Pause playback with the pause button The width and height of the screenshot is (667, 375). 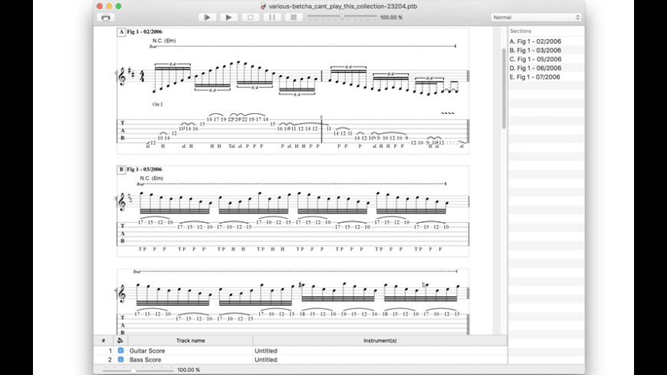(x=272, y=18)
